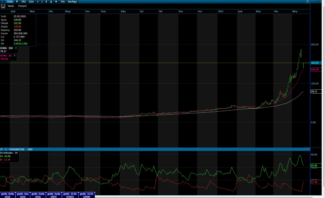
Task: Open ideAlgo from the toolbar
Action: click(72, 2)
